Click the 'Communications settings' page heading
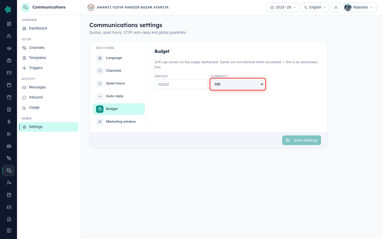The width and height of the screenshot is (383, 239). coord(126,25)
